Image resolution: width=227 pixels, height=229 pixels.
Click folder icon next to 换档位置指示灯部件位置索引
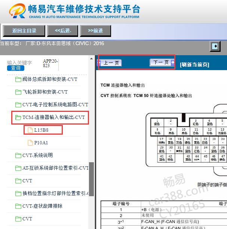pyautogui.click(x=18, y=194)
